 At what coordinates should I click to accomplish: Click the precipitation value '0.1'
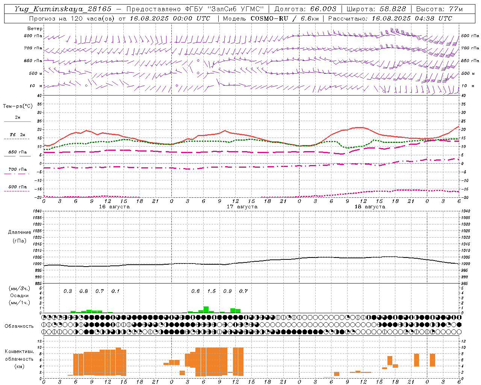[115, 291]
